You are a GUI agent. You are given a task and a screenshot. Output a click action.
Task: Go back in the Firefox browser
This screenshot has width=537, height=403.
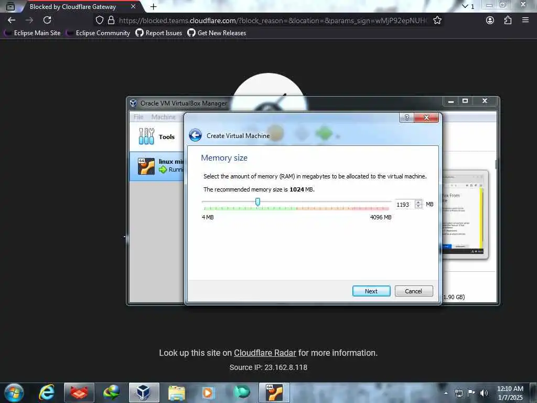tap(12, 20)
